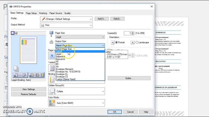The height and width of the screenshot is (117, 209).
Task: Click the page preview thumbnail
Action: pyautogui.click(x=28, y=50)
